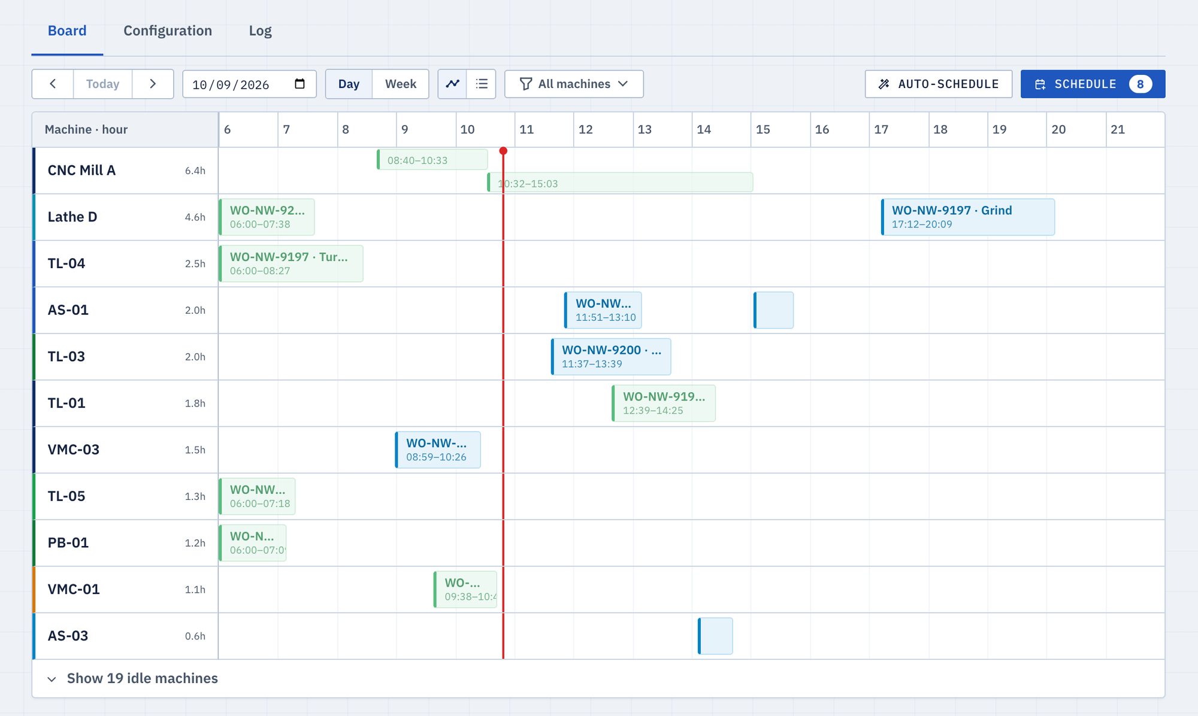Select CNC Mill A 08:40–10:33 block
Screen dimensions: 1198x716
pos(432,160)
